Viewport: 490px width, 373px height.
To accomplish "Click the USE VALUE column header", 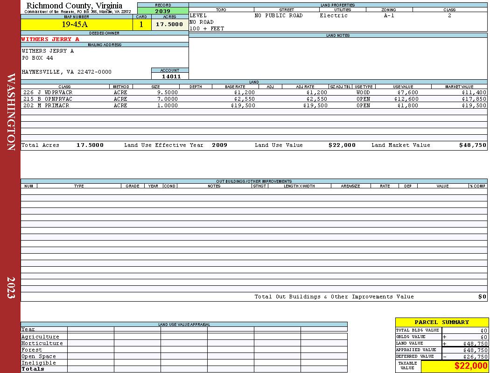I will (x=403, y=87).
